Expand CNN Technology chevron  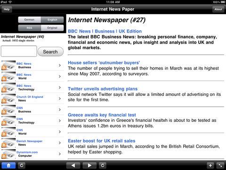pyautogui.click(x=60, y=120)
